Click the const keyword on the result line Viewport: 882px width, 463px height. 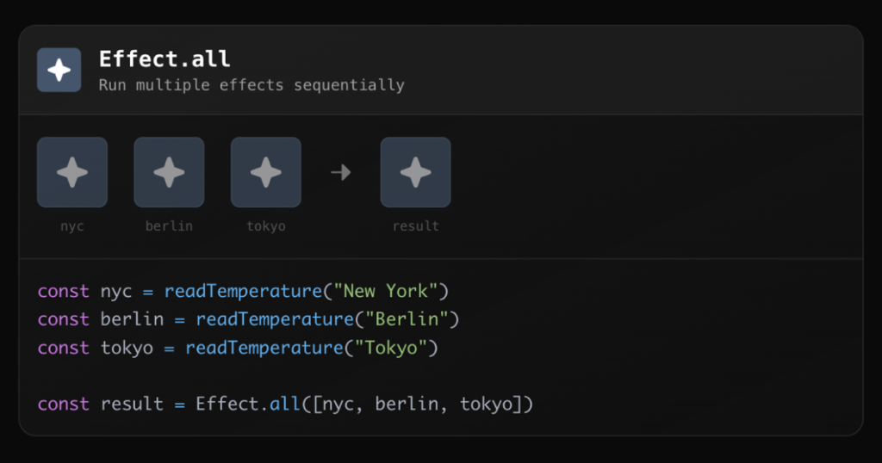[x=63, y=404]
